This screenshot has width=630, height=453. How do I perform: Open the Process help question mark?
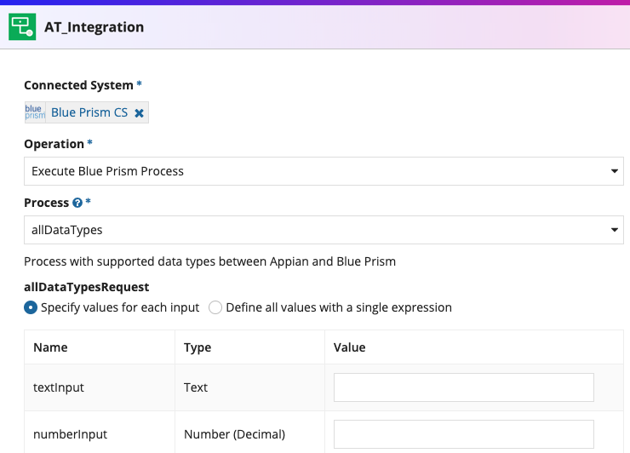[77, 203]
